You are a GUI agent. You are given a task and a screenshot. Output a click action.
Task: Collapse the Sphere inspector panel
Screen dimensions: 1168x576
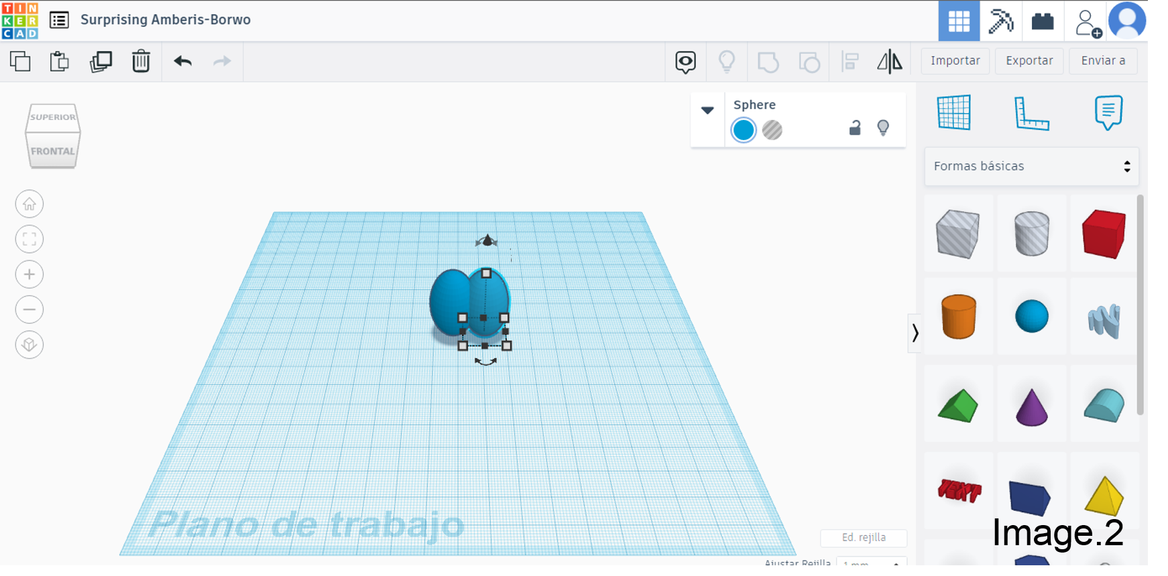[707, 111]
